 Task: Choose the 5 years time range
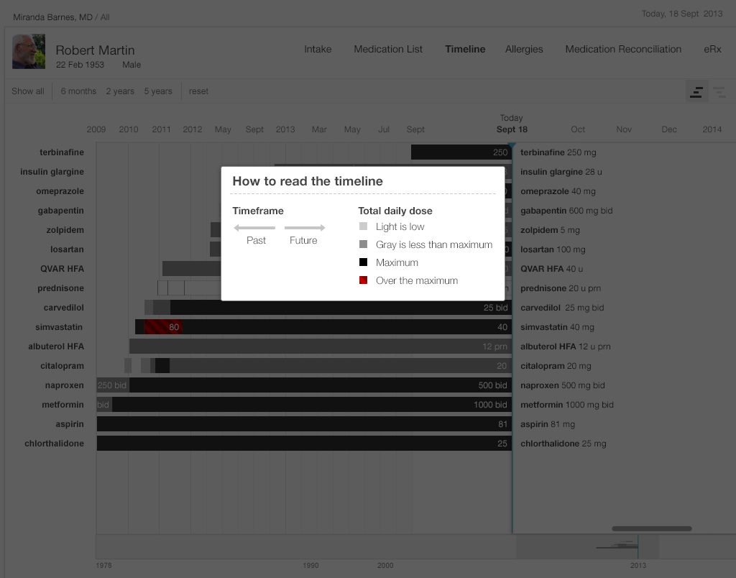point(158,91)
